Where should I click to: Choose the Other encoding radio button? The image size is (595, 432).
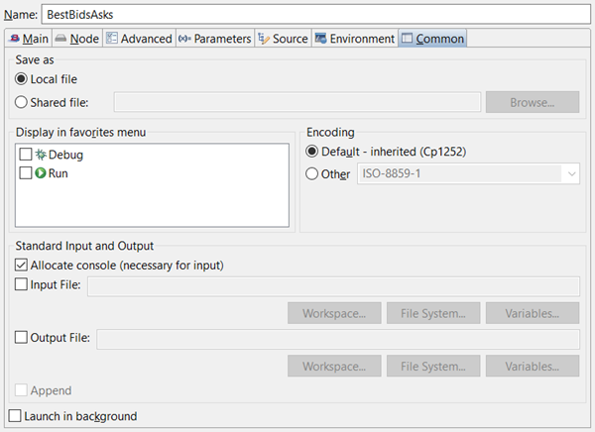(x=313, y=173)
